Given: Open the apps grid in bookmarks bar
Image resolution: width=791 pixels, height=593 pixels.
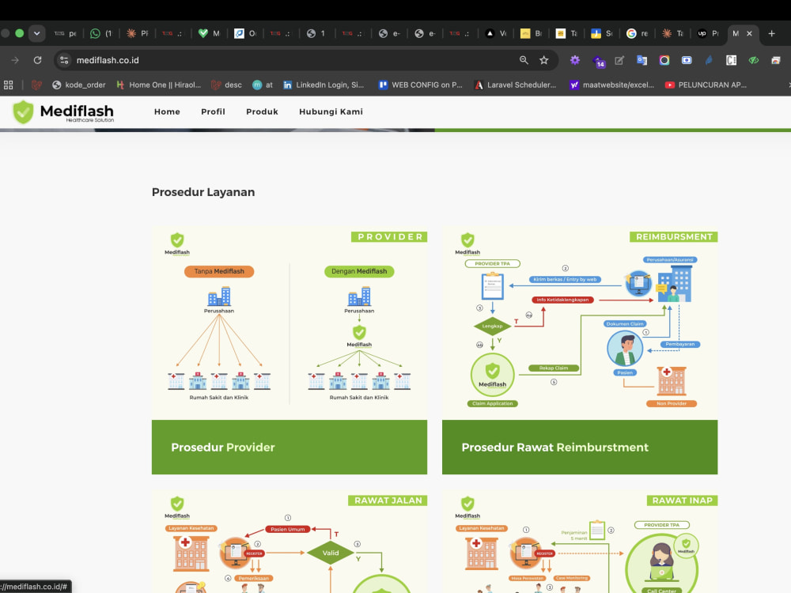Looking at the screenshot, I should tap(9, 85).
